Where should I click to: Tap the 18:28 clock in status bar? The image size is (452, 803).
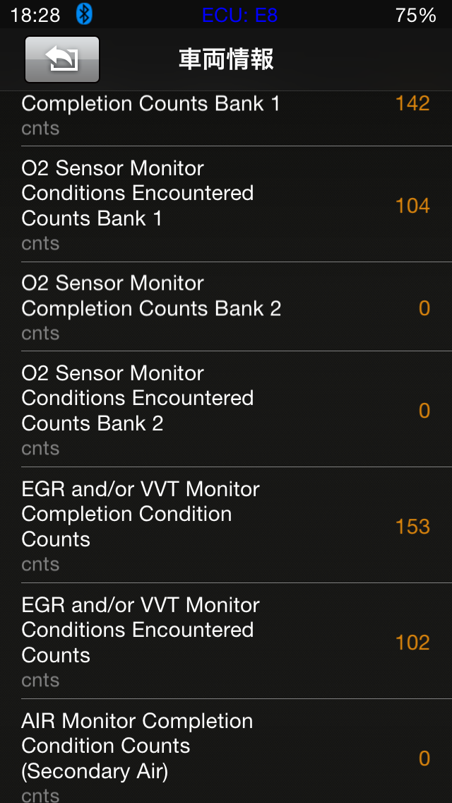coord(35,15)
